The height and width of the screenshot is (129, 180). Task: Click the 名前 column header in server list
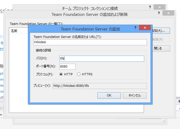pyautogui.click(x=14, y=31)
